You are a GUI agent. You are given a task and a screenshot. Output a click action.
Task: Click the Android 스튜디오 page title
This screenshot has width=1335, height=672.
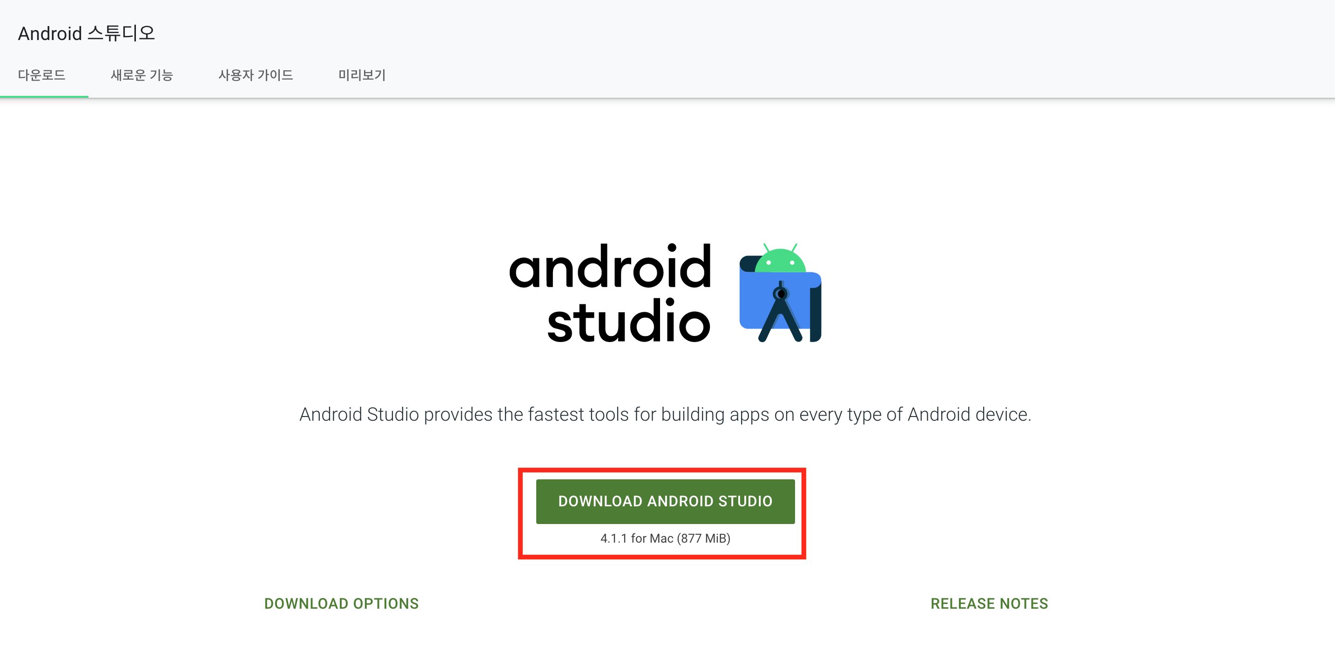point(87,33)
